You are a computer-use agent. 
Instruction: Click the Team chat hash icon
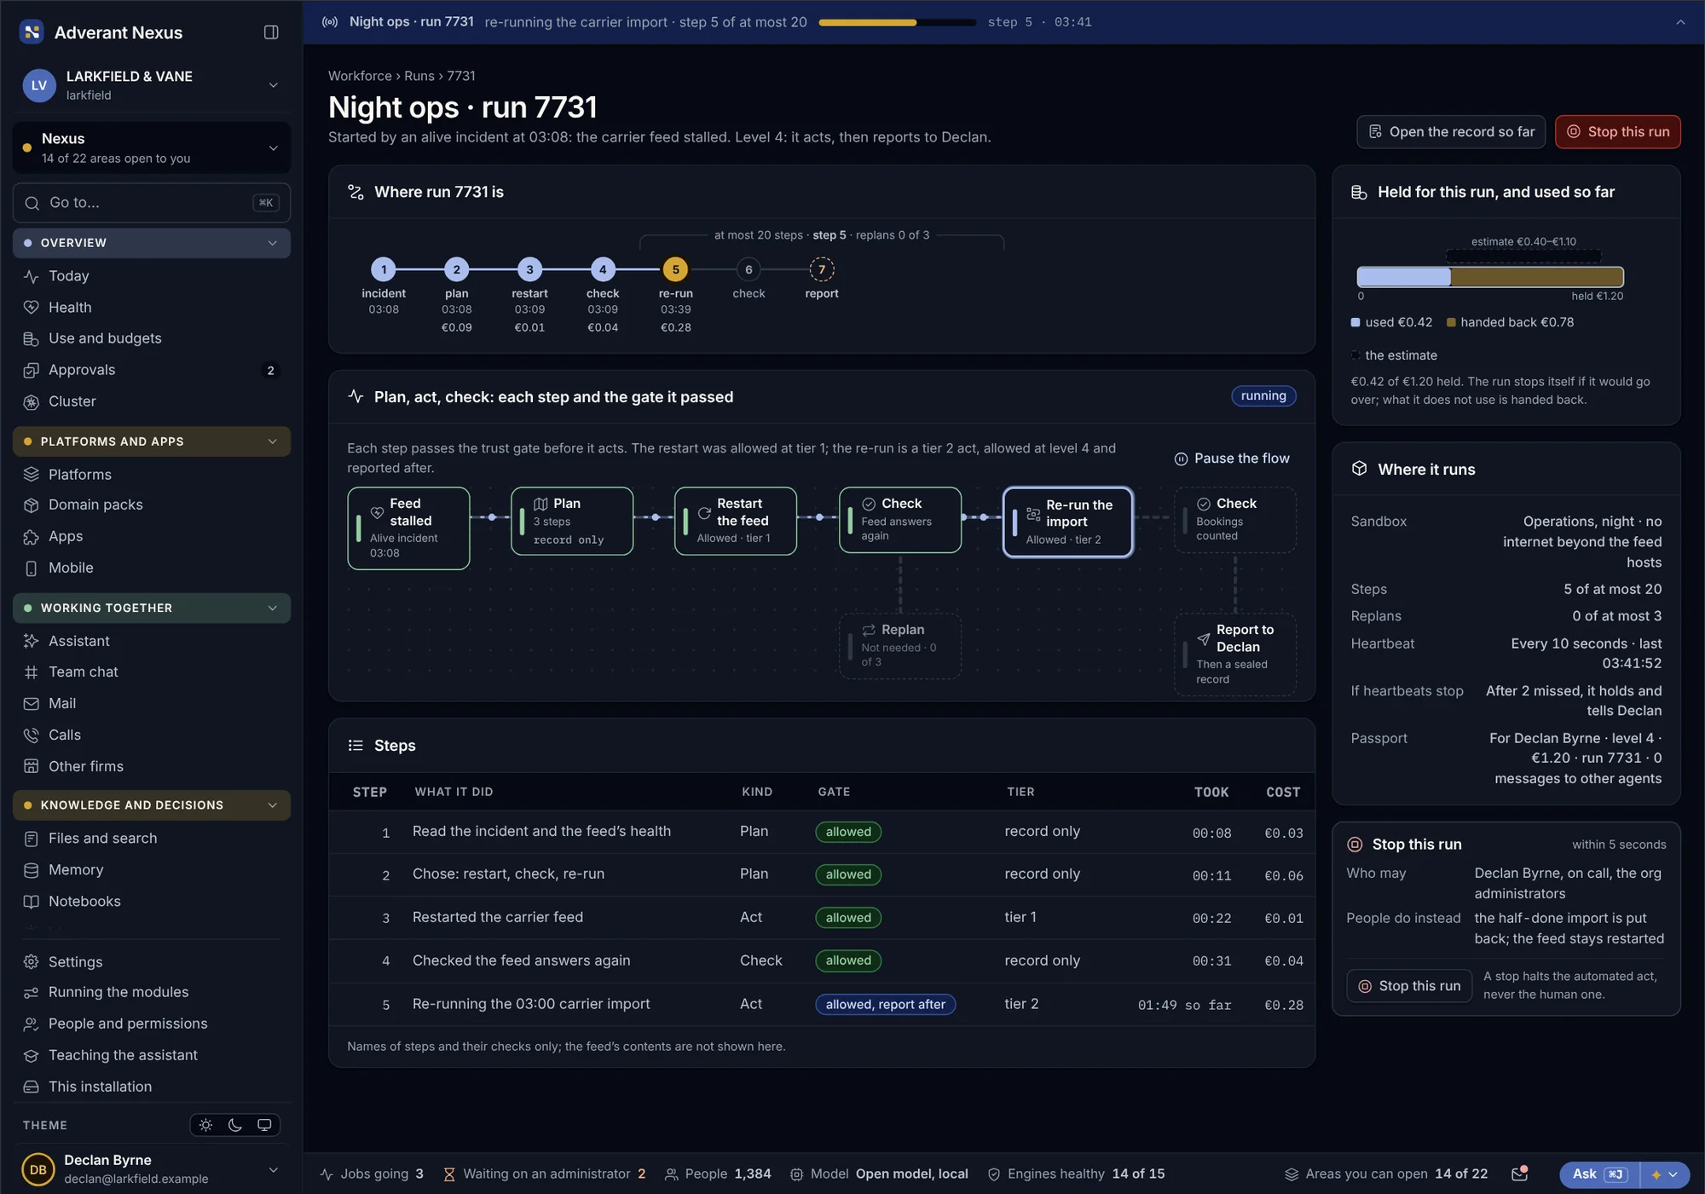[x=32, y=672]
